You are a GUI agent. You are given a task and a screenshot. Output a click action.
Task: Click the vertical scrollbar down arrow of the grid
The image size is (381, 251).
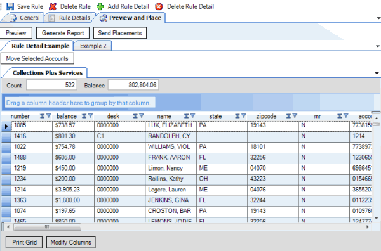[377, 219]
